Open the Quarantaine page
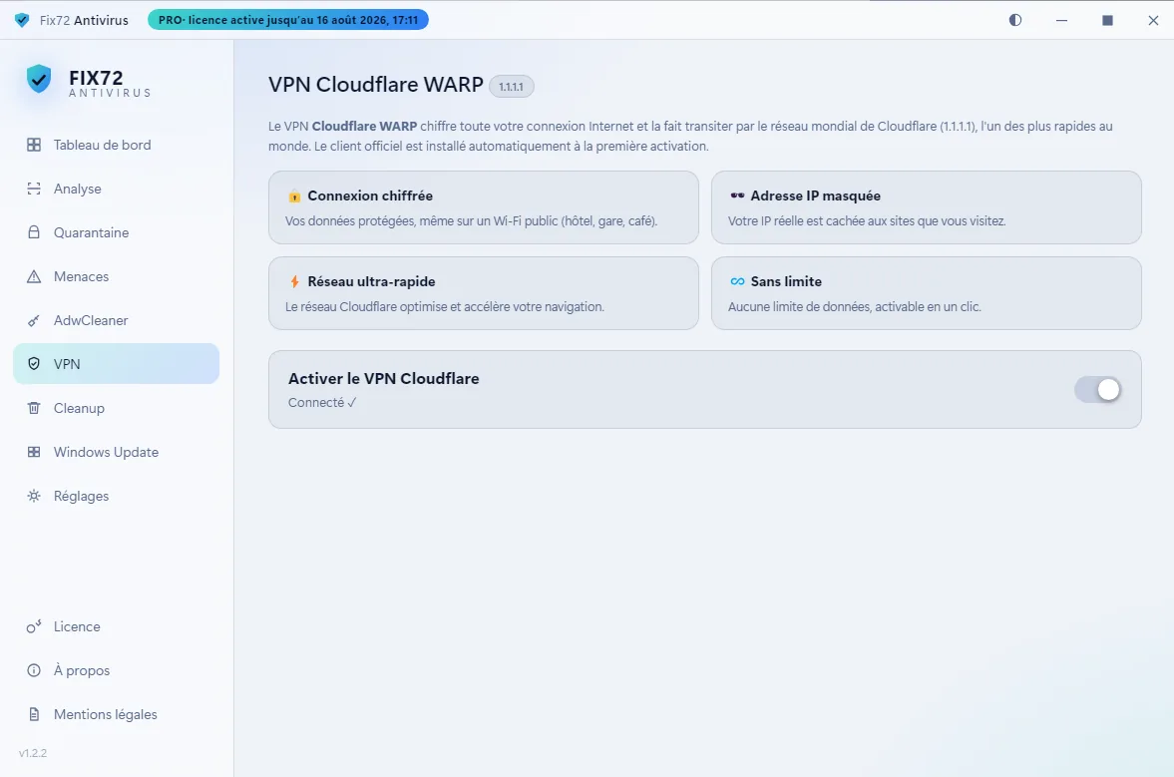1174x777 pixels. (x=116, y=232)
